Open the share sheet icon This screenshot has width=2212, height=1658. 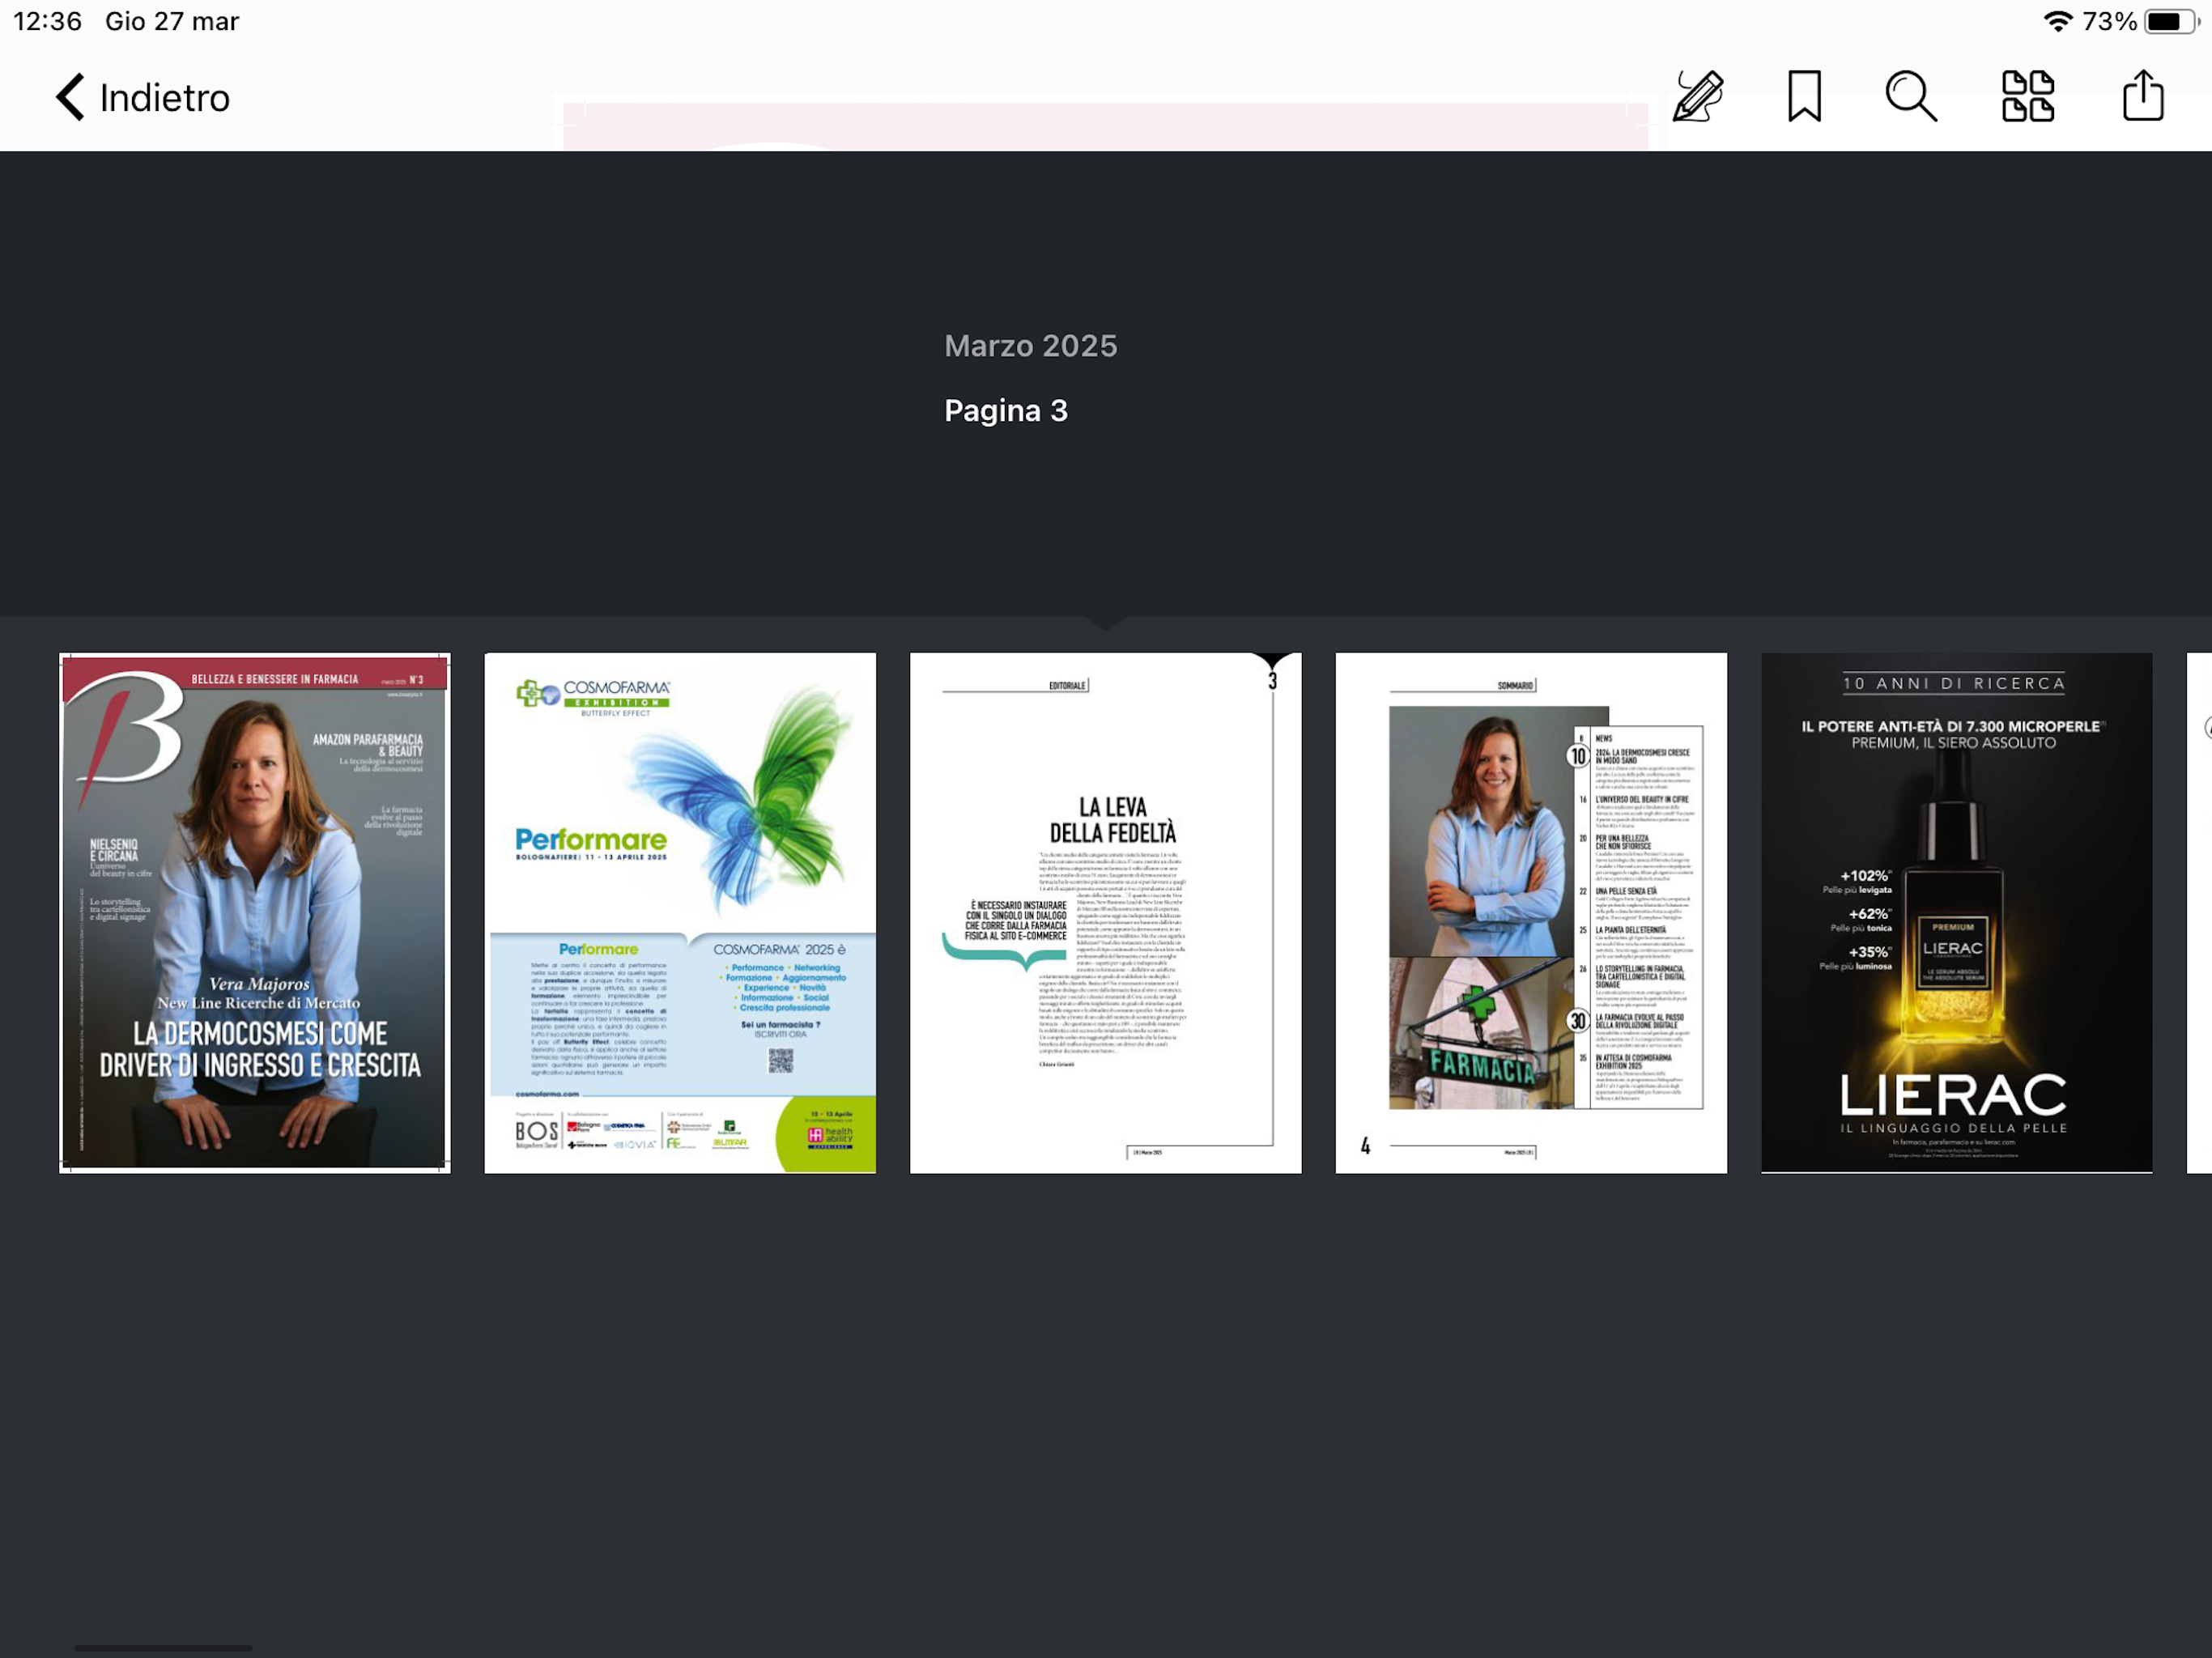coord(2143,96)
